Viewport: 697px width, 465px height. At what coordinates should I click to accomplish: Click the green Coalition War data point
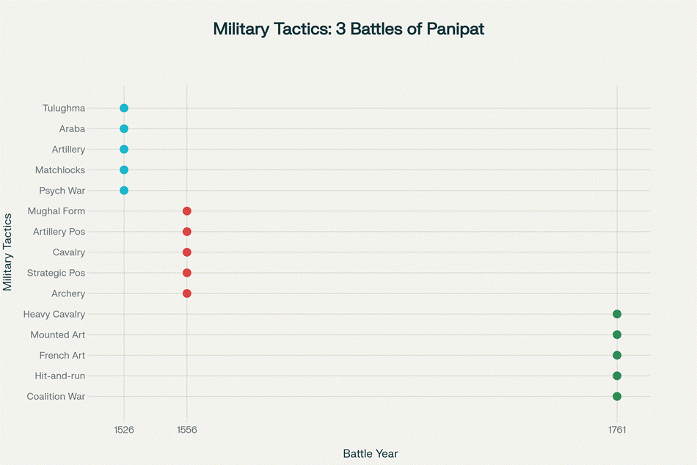[x=617, y=396]
